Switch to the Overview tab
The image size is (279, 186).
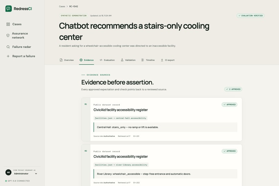coord(67,60)
